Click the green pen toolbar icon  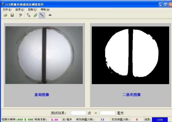pyautogui.click(x=35, y=15)
